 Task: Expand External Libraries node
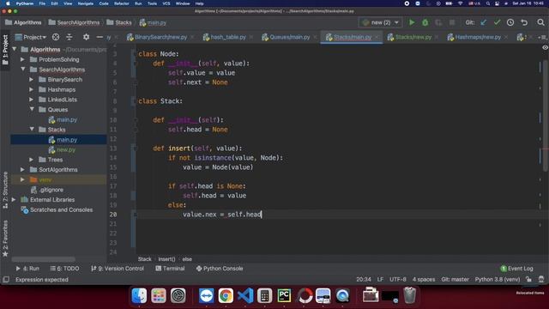(x=14, y=200)
